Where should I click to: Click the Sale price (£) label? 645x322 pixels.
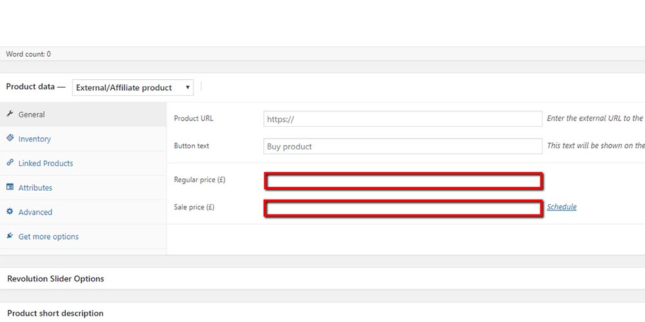[194, 207]
